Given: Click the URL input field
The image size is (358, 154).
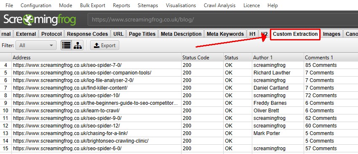Looking at the screenshot, I should pyautogui.click(x=223, y=20).
